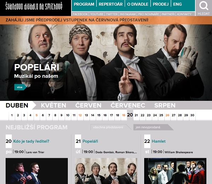Click the Popeláři show thumbnail image

click(106, 171)
